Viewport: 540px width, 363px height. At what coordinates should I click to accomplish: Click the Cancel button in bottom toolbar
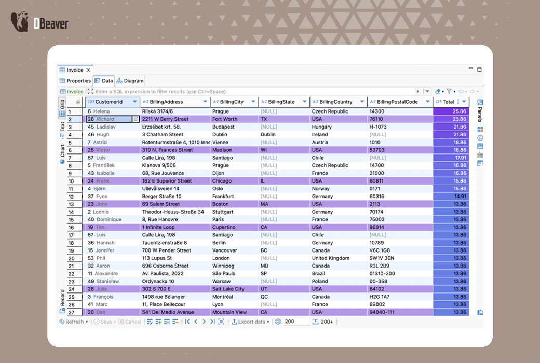pos(130,322)
